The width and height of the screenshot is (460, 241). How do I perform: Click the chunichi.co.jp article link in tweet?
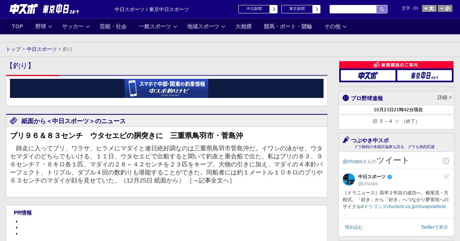tap(416, 207)
